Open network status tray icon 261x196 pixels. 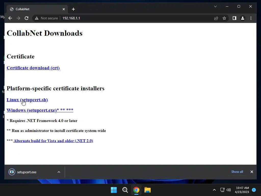click(222, 190)
